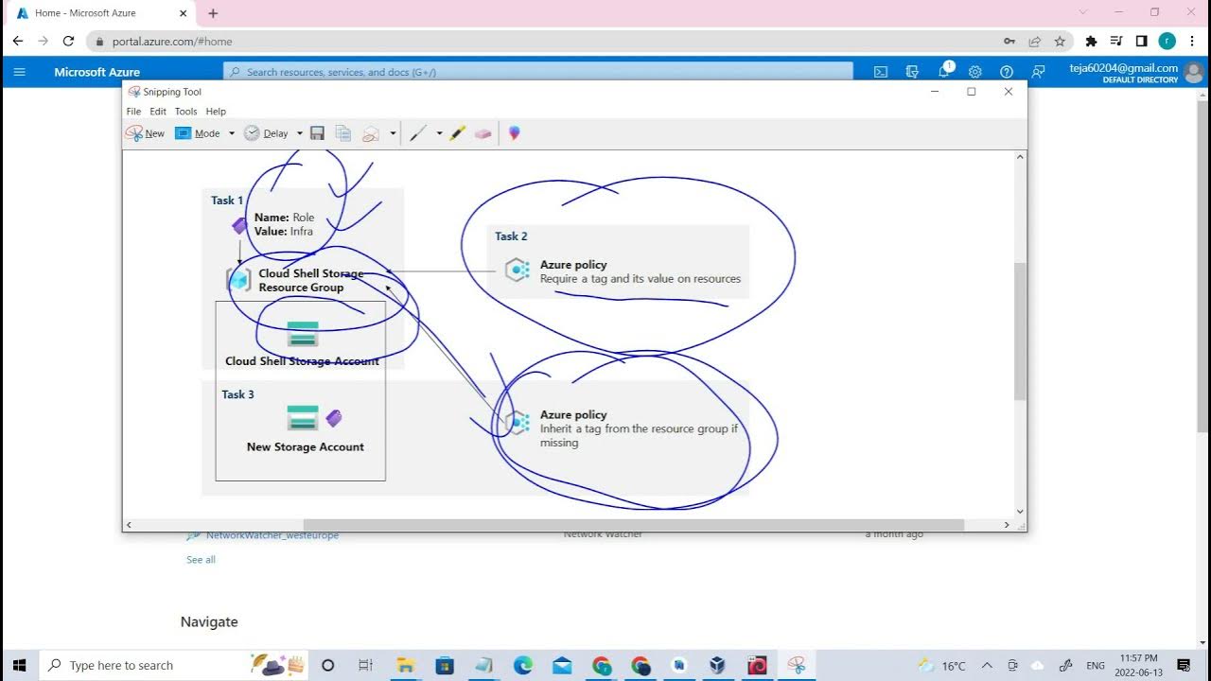1211x681 pixels.
Task: Expand the Send Snip dropdown arrow
Action: pyautogui.click(x=393, y=133)
